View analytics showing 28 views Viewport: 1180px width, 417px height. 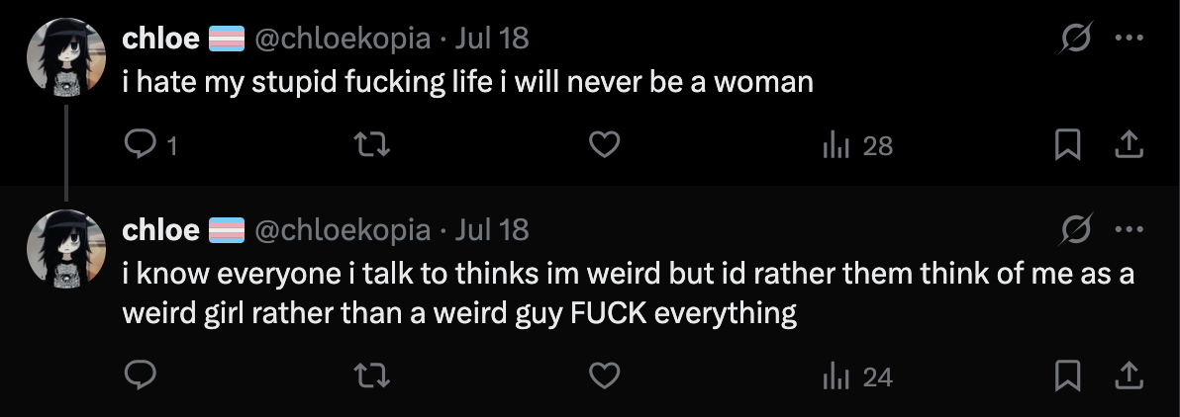[858, 146]
